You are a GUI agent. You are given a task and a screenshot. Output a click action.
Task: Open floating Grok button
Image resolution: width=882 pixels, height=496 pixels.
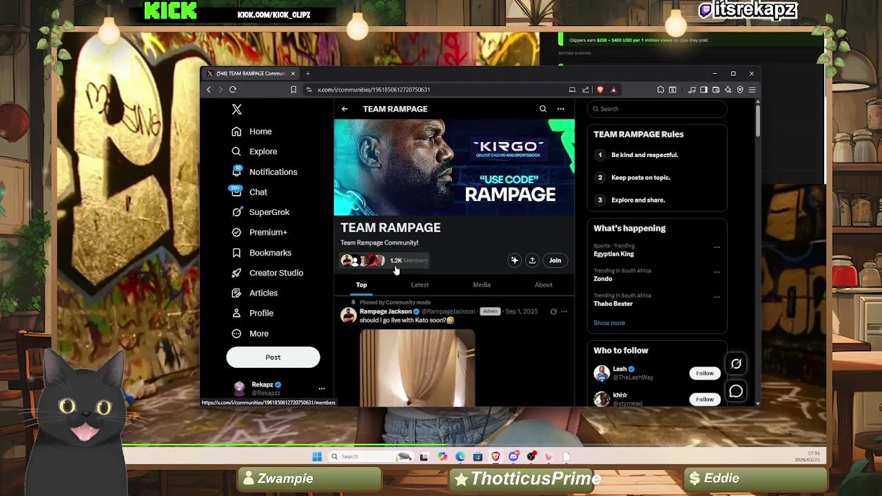(x=736, y=364)
